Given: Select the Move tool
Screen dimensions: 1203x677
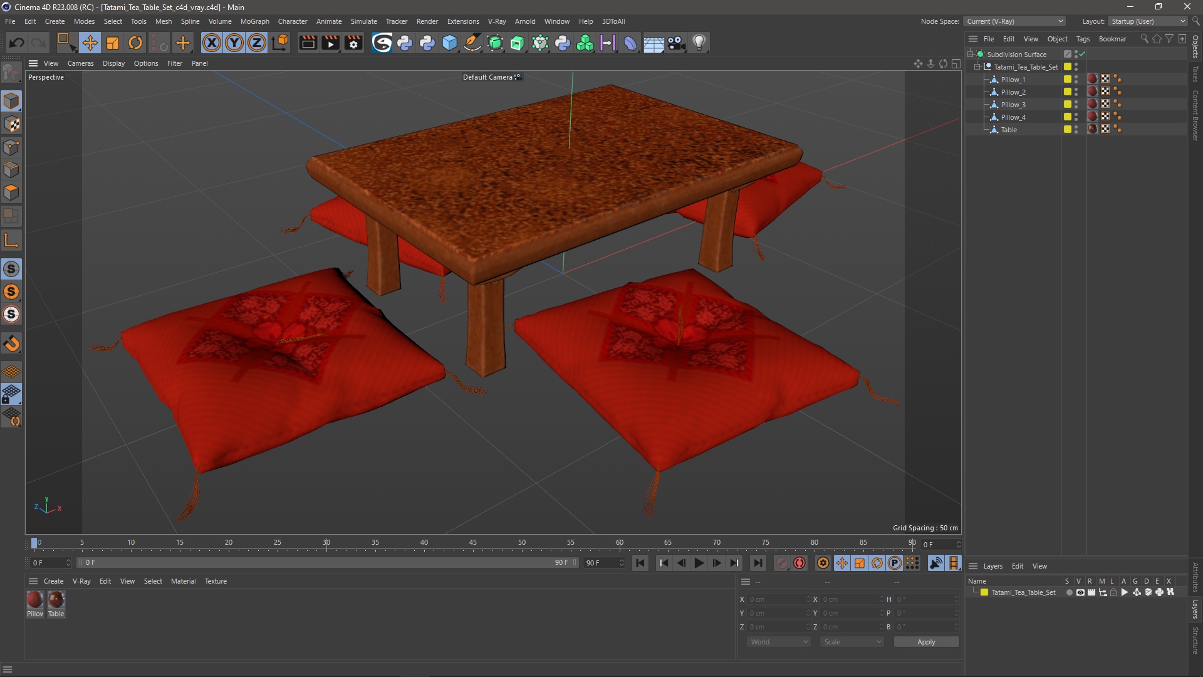Looking at the screenshot, I should point(90,43).
